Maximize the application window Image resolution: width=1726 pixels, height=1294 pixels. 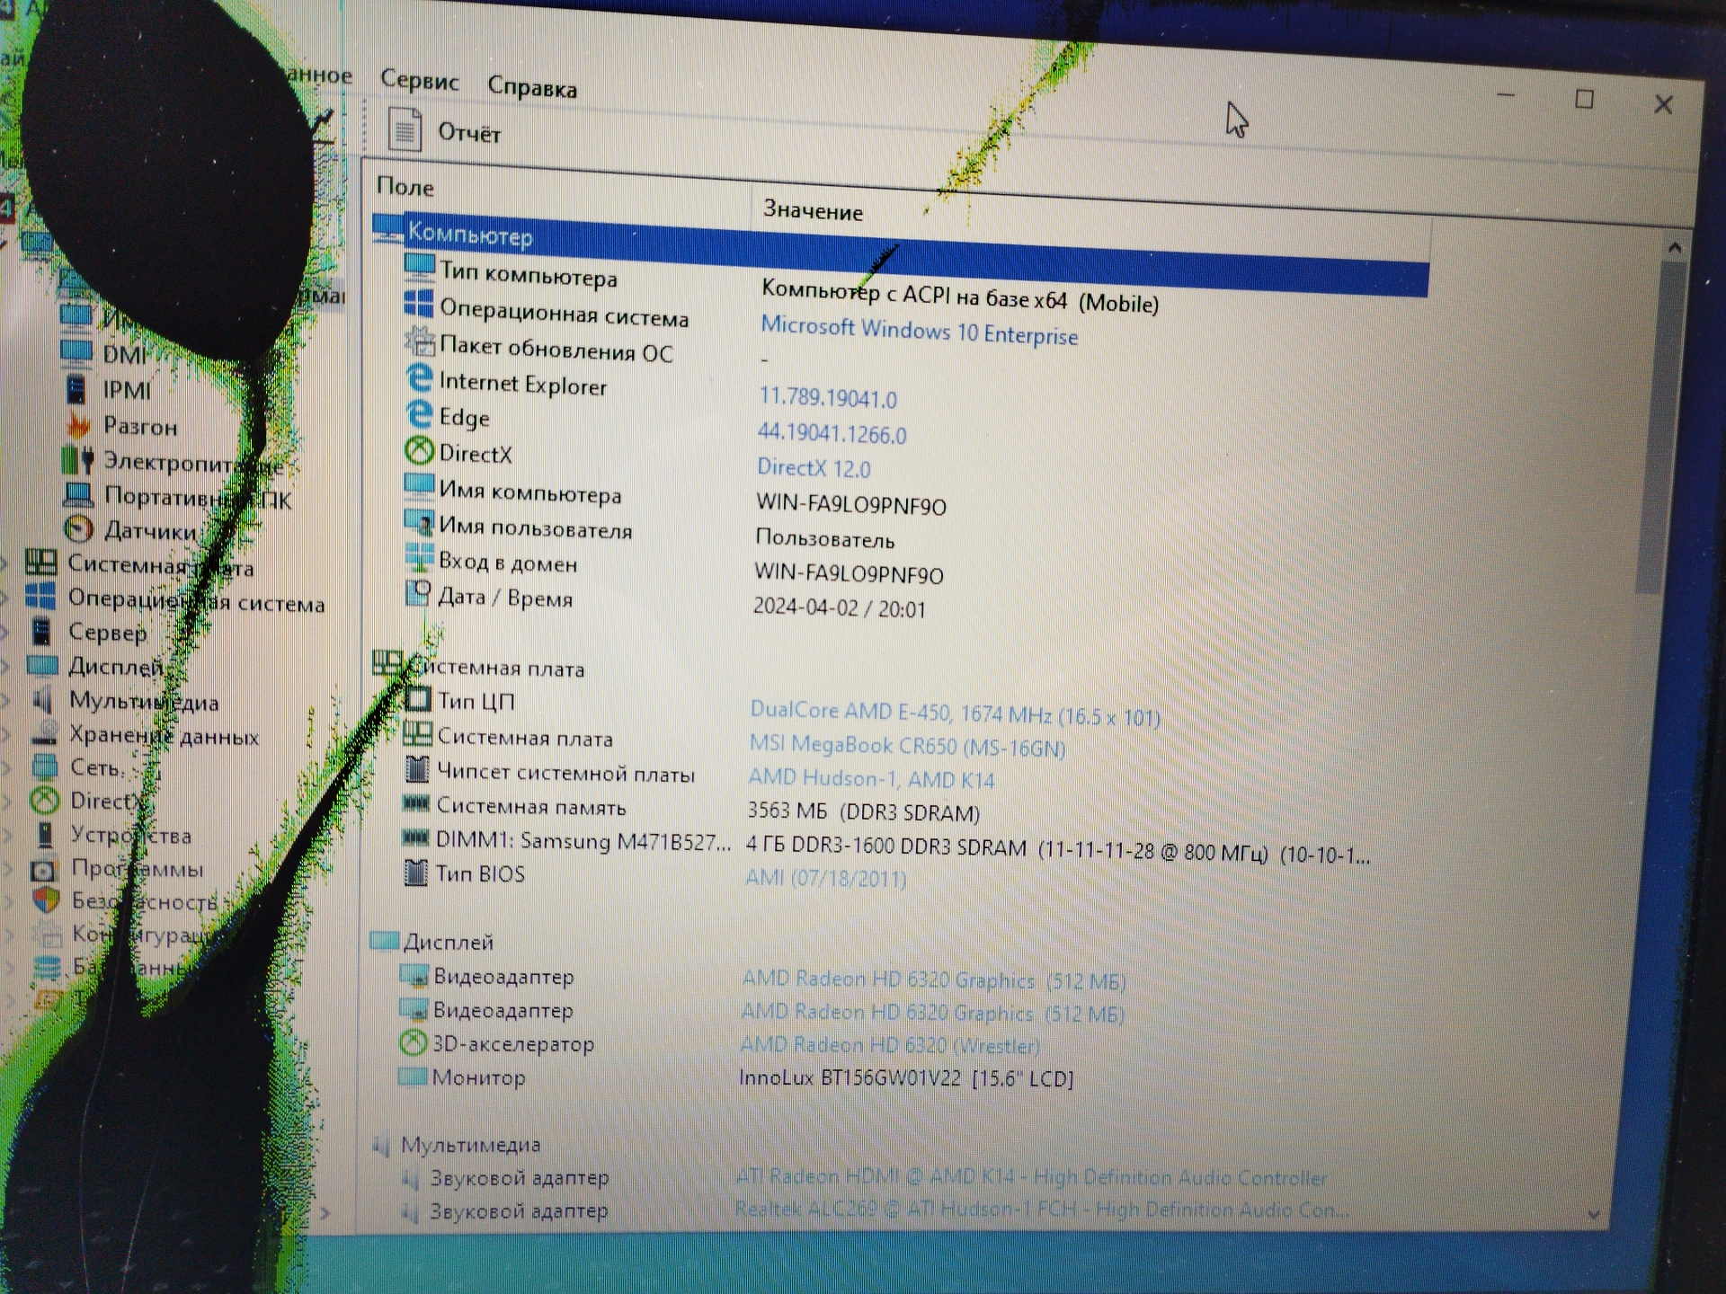coord(1584,99)
